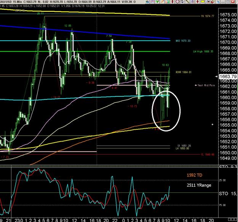Click the '75.00' stochastic level label
The width and height of the screenshot is (238, 222).
click(222, 205)
